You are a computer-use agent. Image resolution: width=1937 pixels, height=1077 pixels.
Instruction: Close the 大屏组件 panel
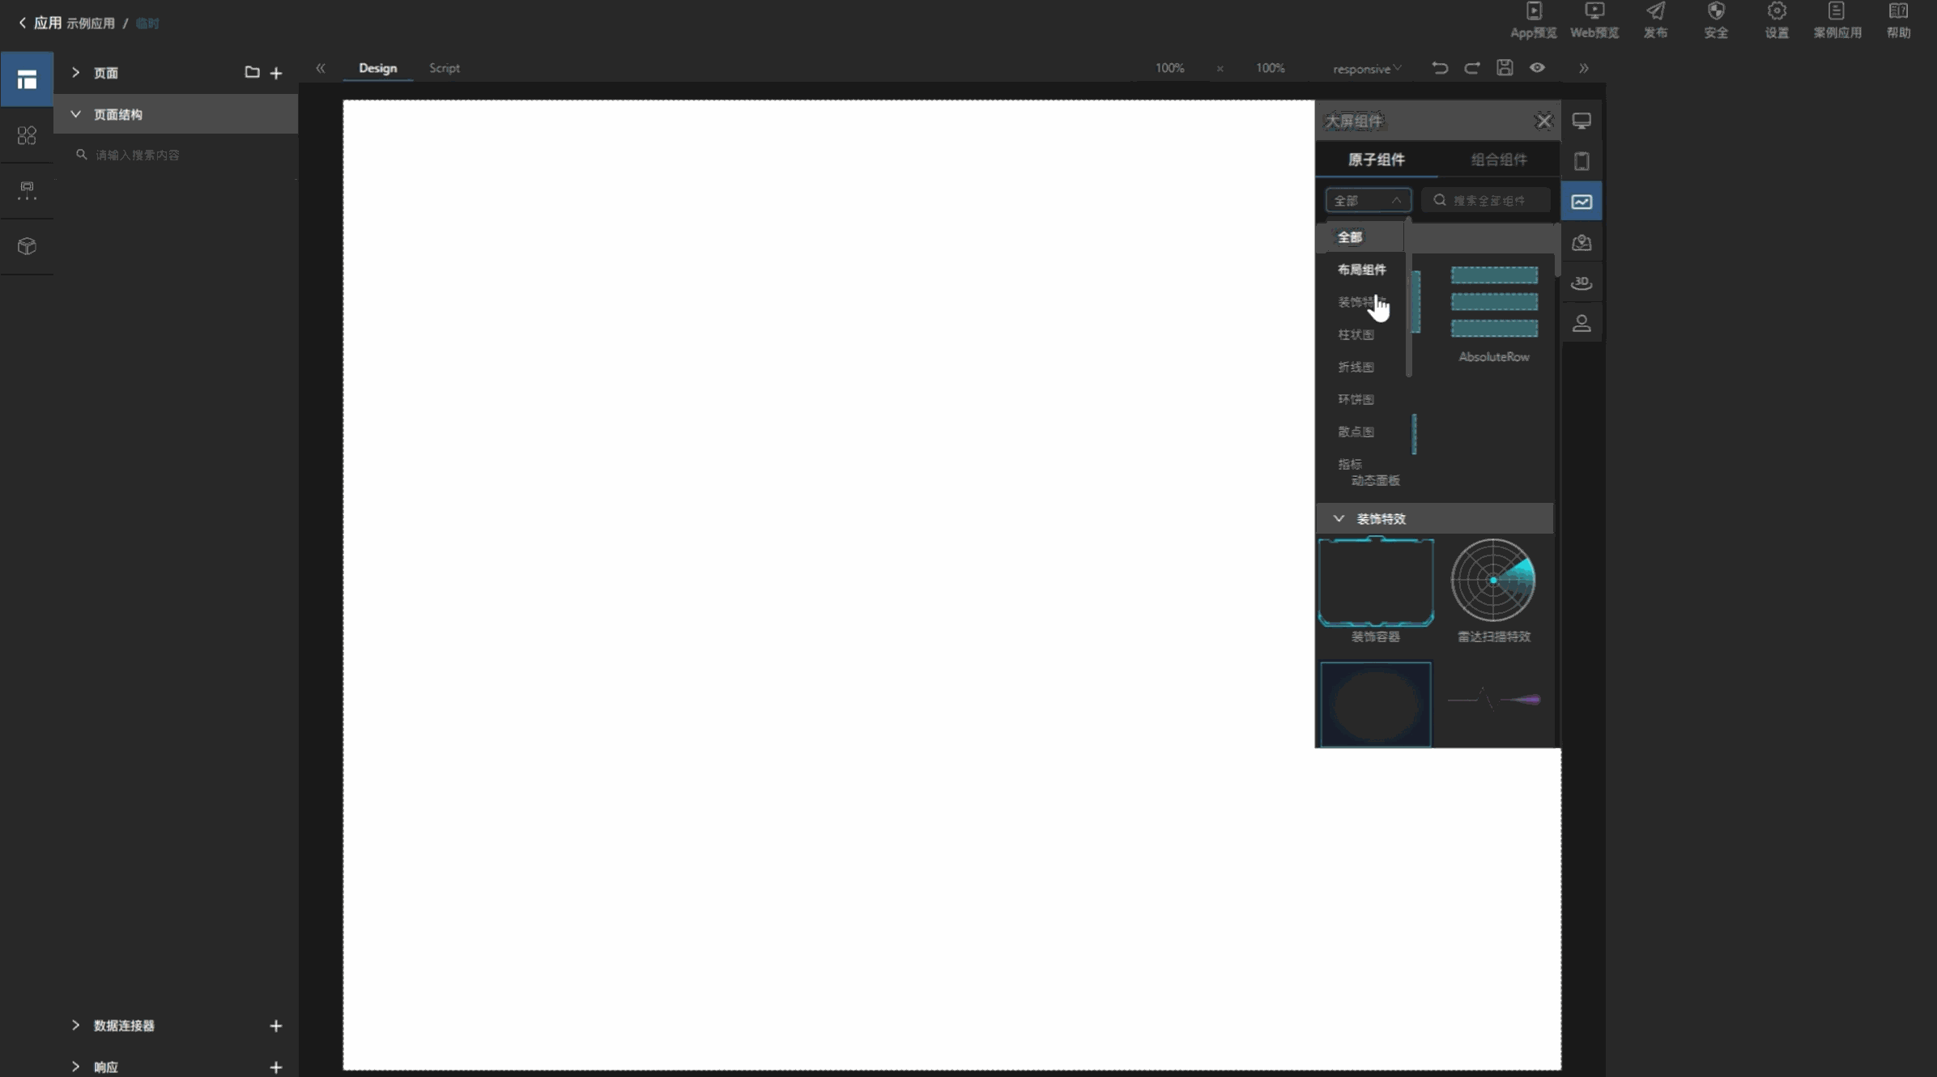click(1543, 121)
